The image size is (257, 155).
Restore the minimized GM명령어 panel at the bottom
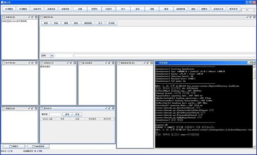[39, 146]
